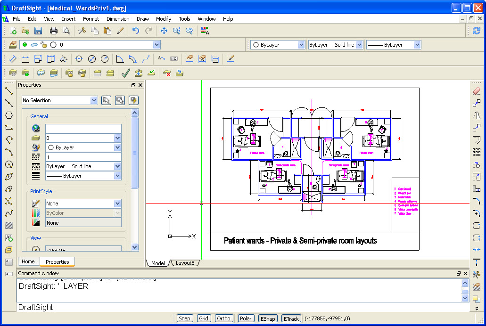
Task: Toggle layer 0 freeze icon
Action: pyautogui.click(x=34, y=45)
